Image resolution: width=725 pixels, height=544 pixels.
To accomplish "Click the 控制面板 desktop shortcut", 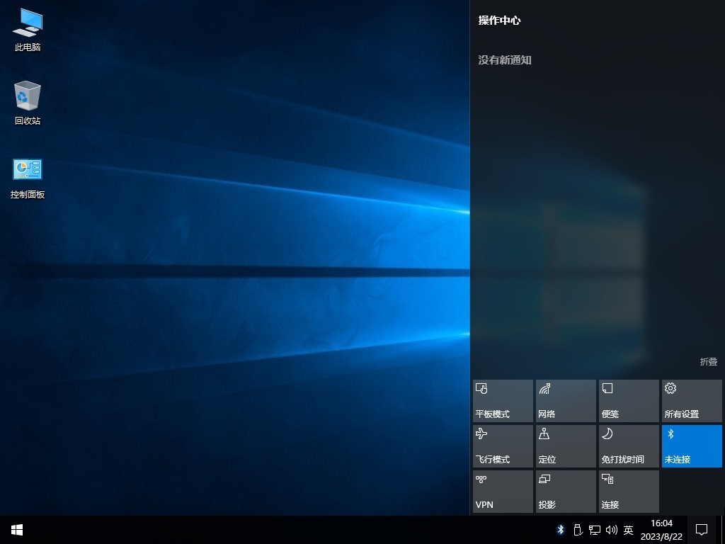I will tap(28, 170).
